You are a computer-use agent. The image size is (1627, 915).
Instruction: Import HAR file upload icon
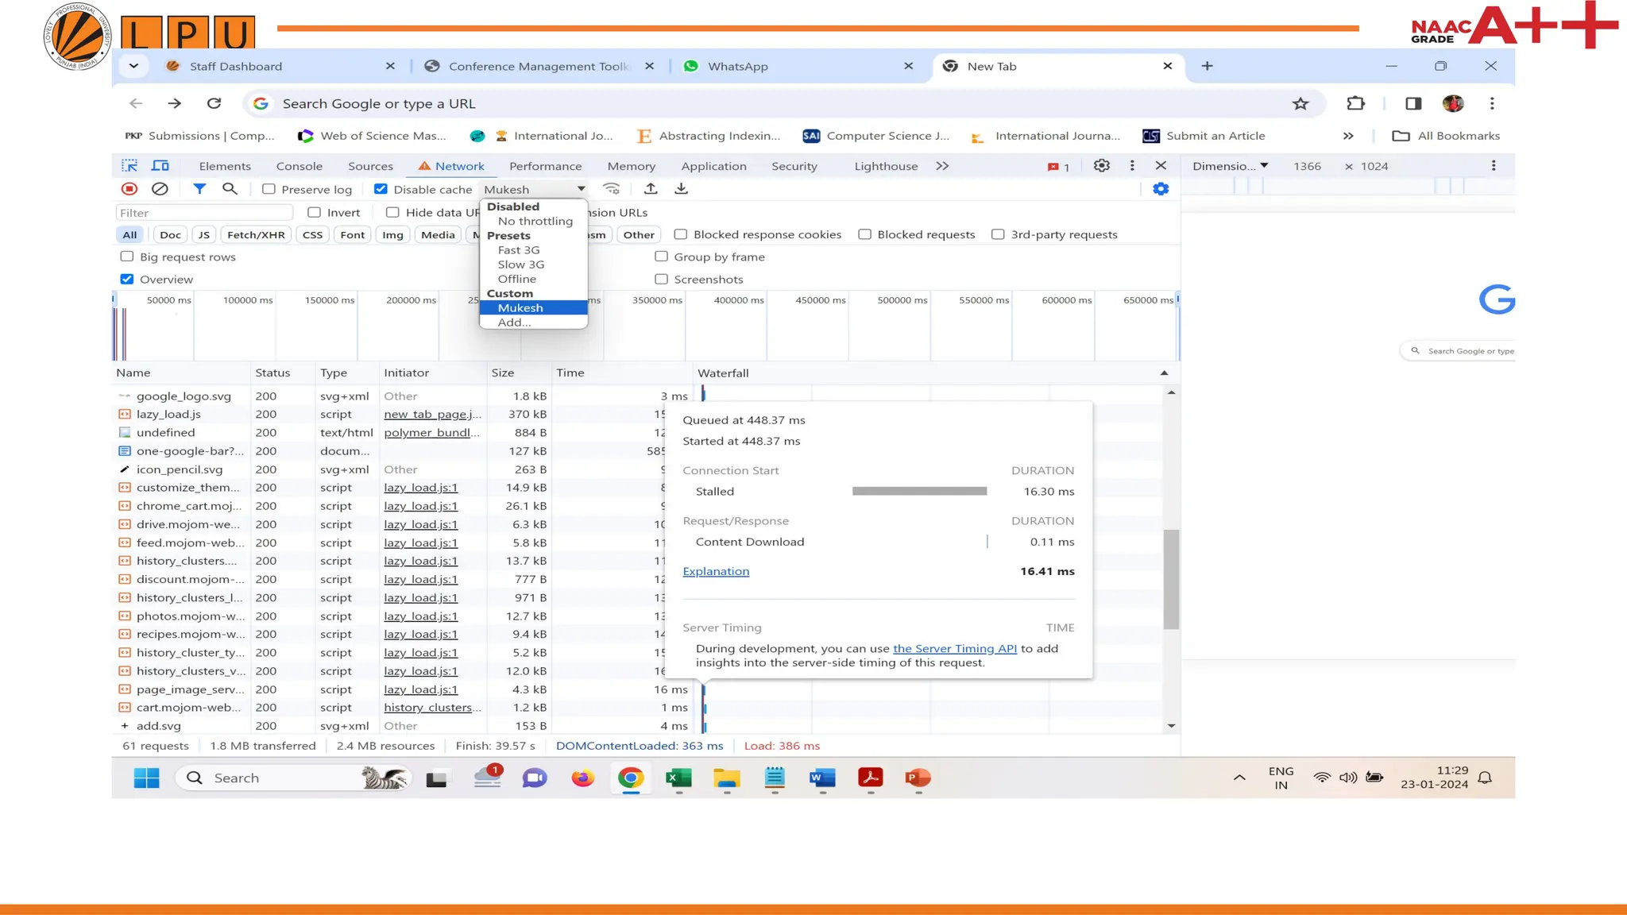651,189
